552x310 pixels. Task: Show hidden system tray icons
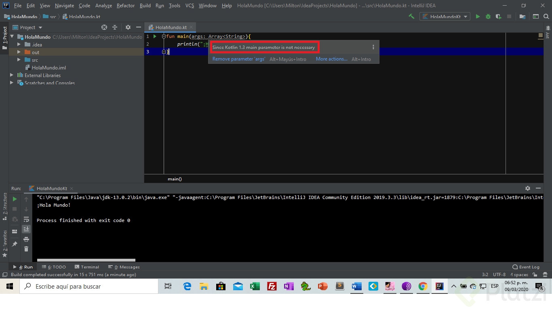tap(453, 287)
